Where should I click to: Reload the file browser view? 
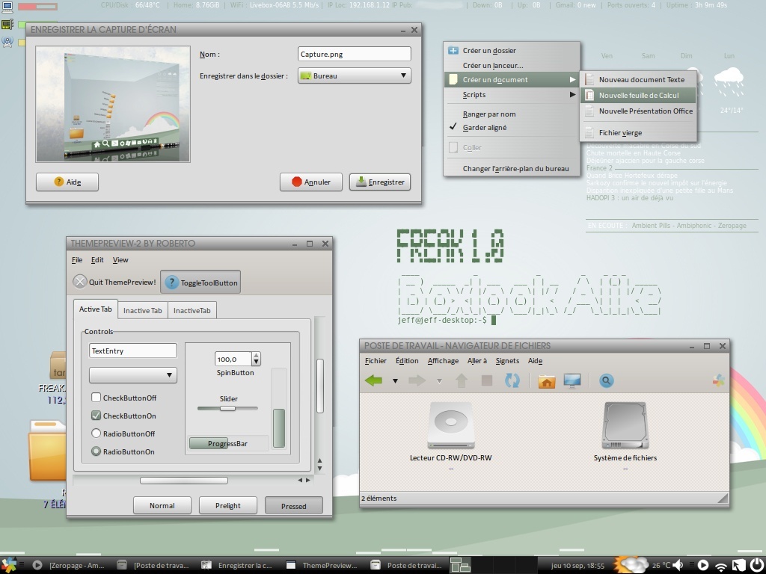coord(512,380)
